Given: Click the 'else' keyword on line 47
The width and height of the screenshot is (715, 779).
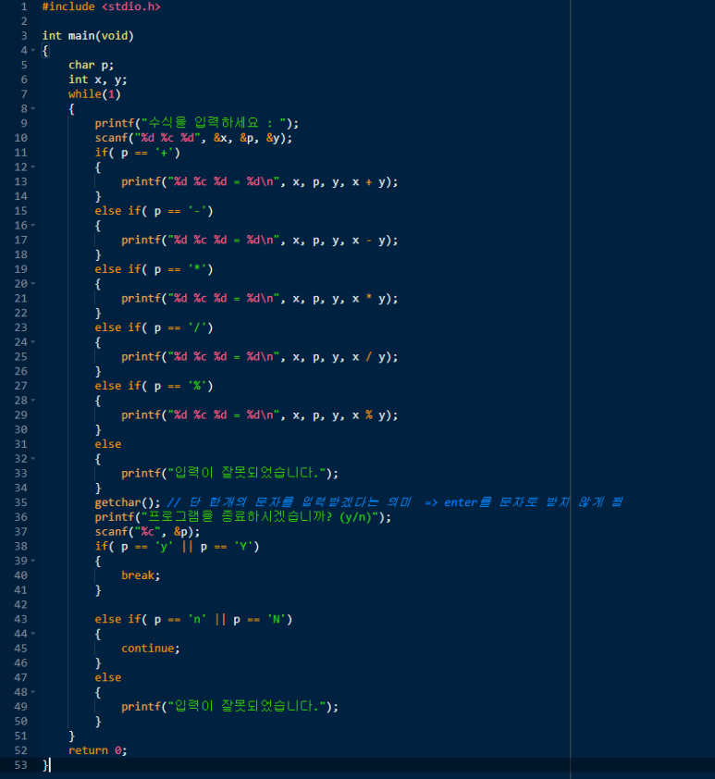Looking at the screenshot, I should click(107, 677).
